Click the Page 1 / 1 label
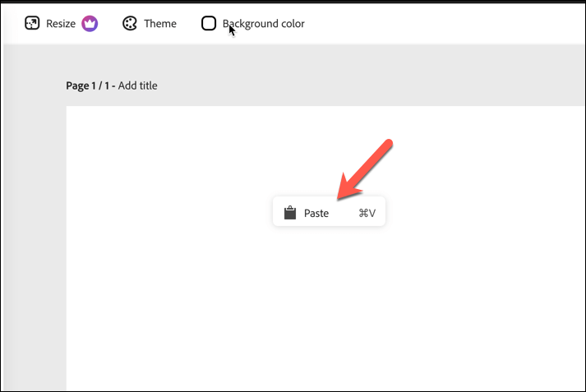The image size is (586, 392). click(x=88, y=85)
